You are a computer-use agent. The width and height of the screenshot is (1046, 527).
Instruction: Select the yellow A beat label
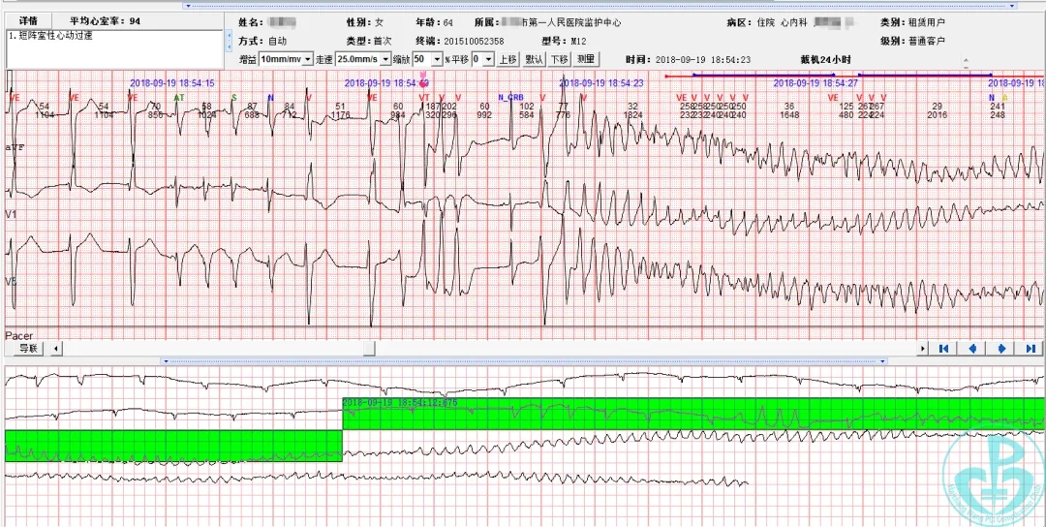(x=1005, y=98)
